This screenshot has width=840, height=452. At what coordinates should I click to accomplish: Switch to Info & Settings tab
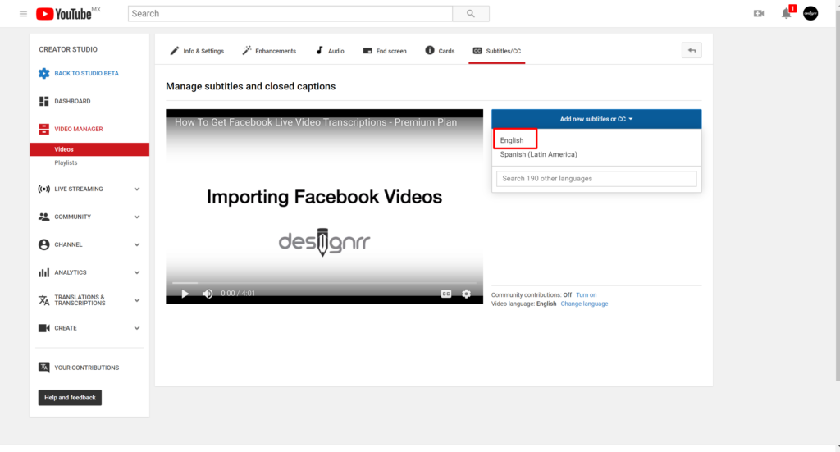pyautogui.click(x=197, y=51)
